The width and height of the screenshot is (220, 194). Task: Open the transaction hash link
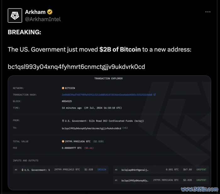107,95
